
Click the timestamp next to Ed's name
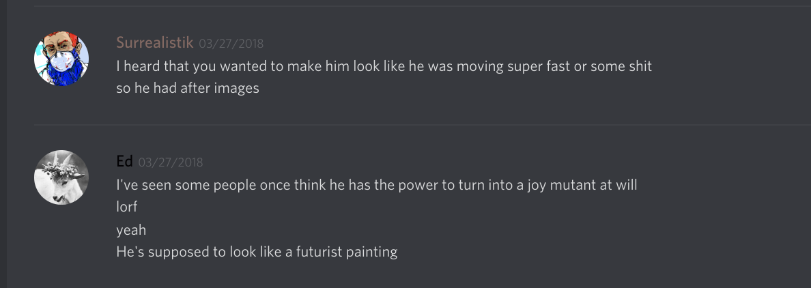(x=170, y=162)
